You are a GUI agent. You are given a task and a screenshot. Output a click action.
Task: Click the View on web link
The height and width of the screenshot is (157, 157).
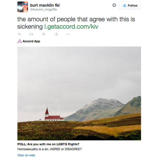pyautogui.click(x=26, y=155)
